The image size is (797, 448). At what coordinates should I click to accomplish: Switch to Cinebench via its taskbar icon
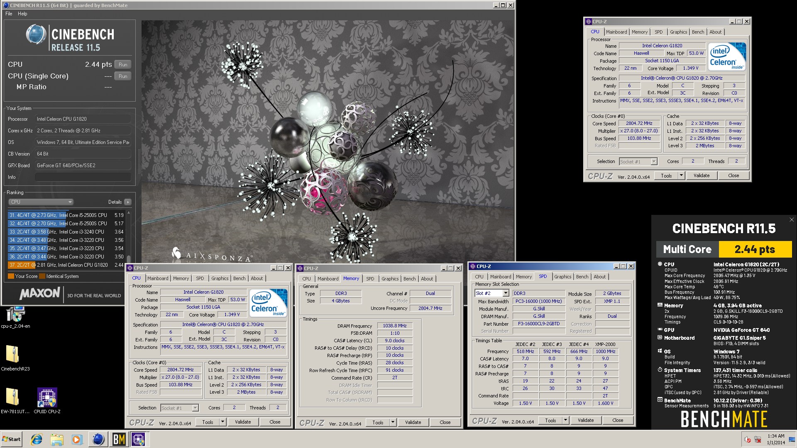98,439
